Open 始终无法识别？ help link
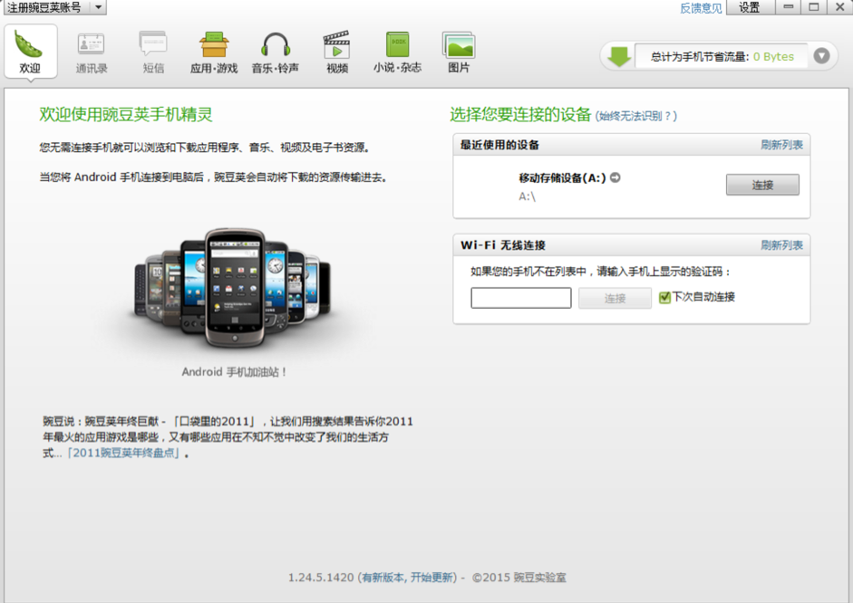The image size is (853, 603). pos(636,116)
